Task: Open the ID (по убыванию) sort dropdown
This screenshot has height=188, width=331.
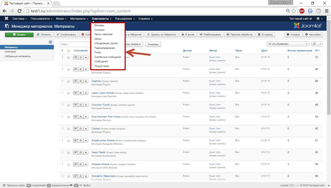Action: click(288, 44)
